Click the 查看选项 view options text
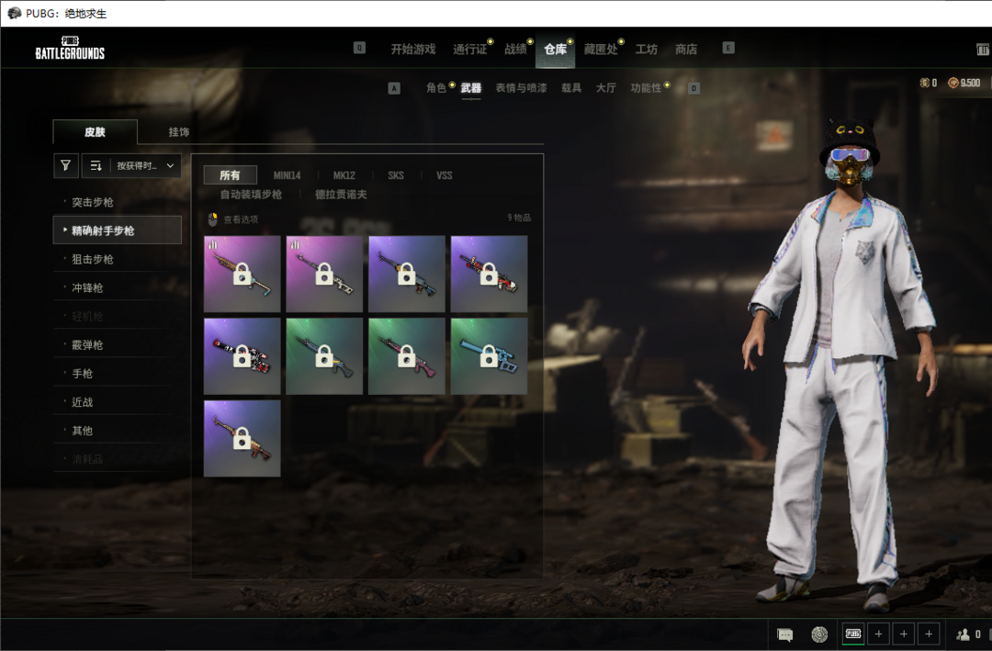 [241, 219]
